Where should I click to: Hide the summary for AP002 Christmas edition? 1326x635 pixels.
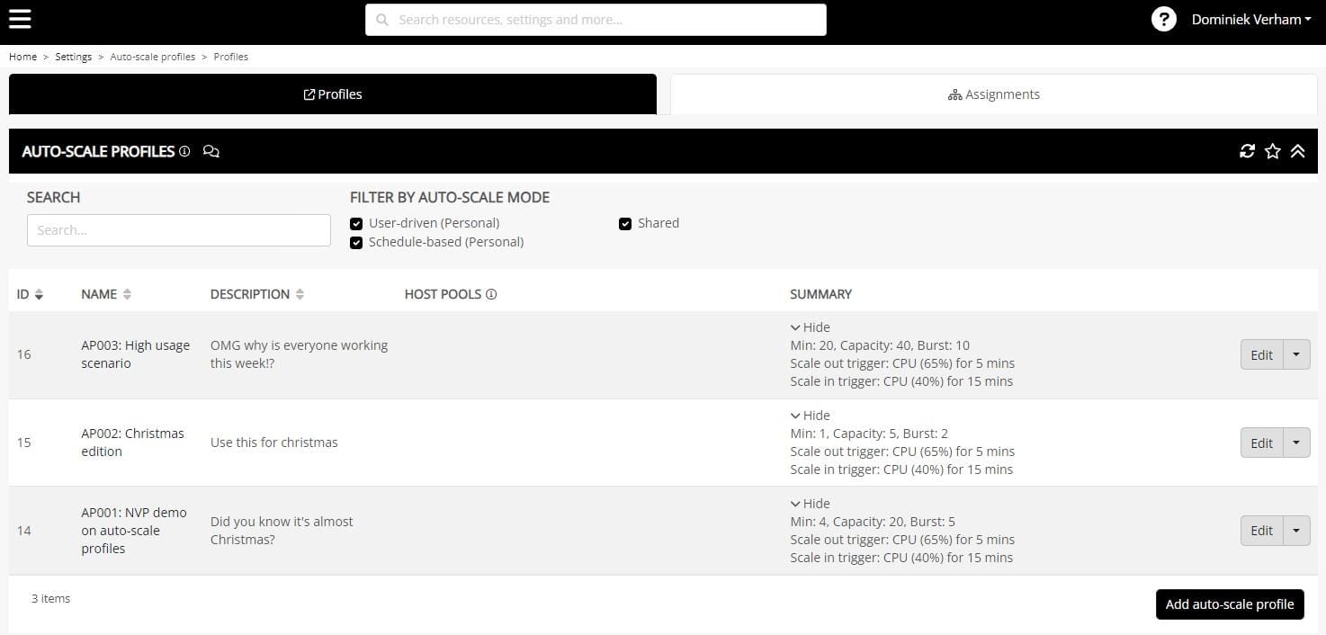[x=810, y=416]
